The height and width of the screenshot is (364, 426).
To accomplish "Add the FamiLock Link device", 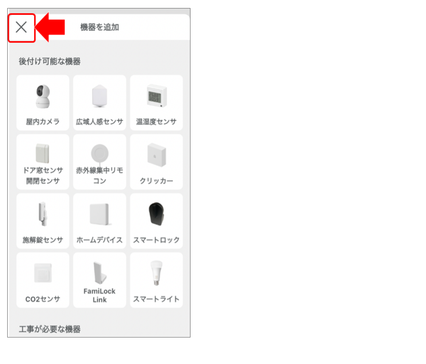I will click(99, 280).
